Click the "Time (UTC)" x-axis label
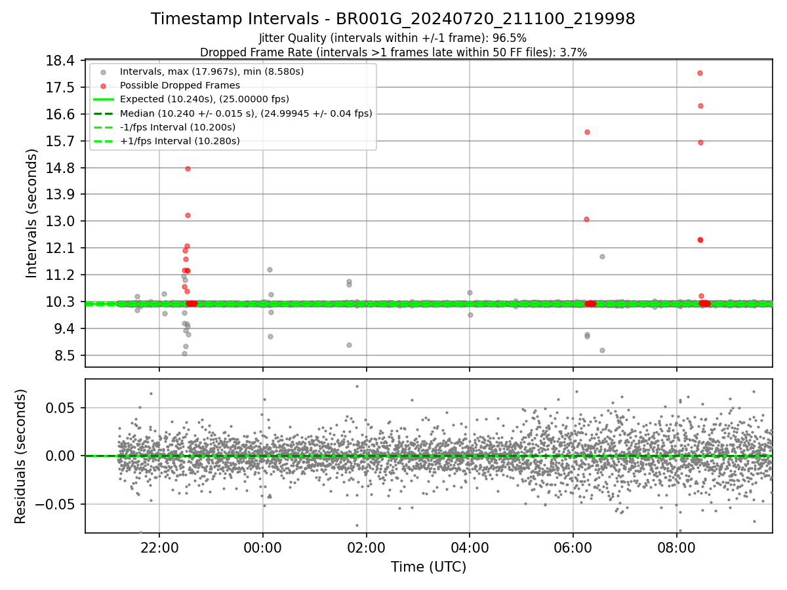Viewport: 787px width, 590px height. pyautogui.click(x=428, y=567)
